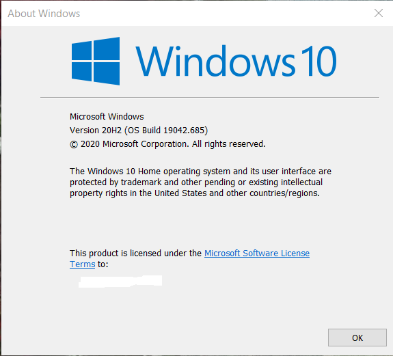Click the 'property rights in the United States' line
This screenshot has height=356, width=393.
coord(195,193)
